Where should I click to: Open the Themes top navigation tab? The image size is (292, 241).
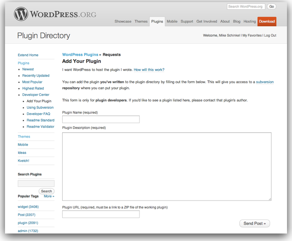point(141,21)
